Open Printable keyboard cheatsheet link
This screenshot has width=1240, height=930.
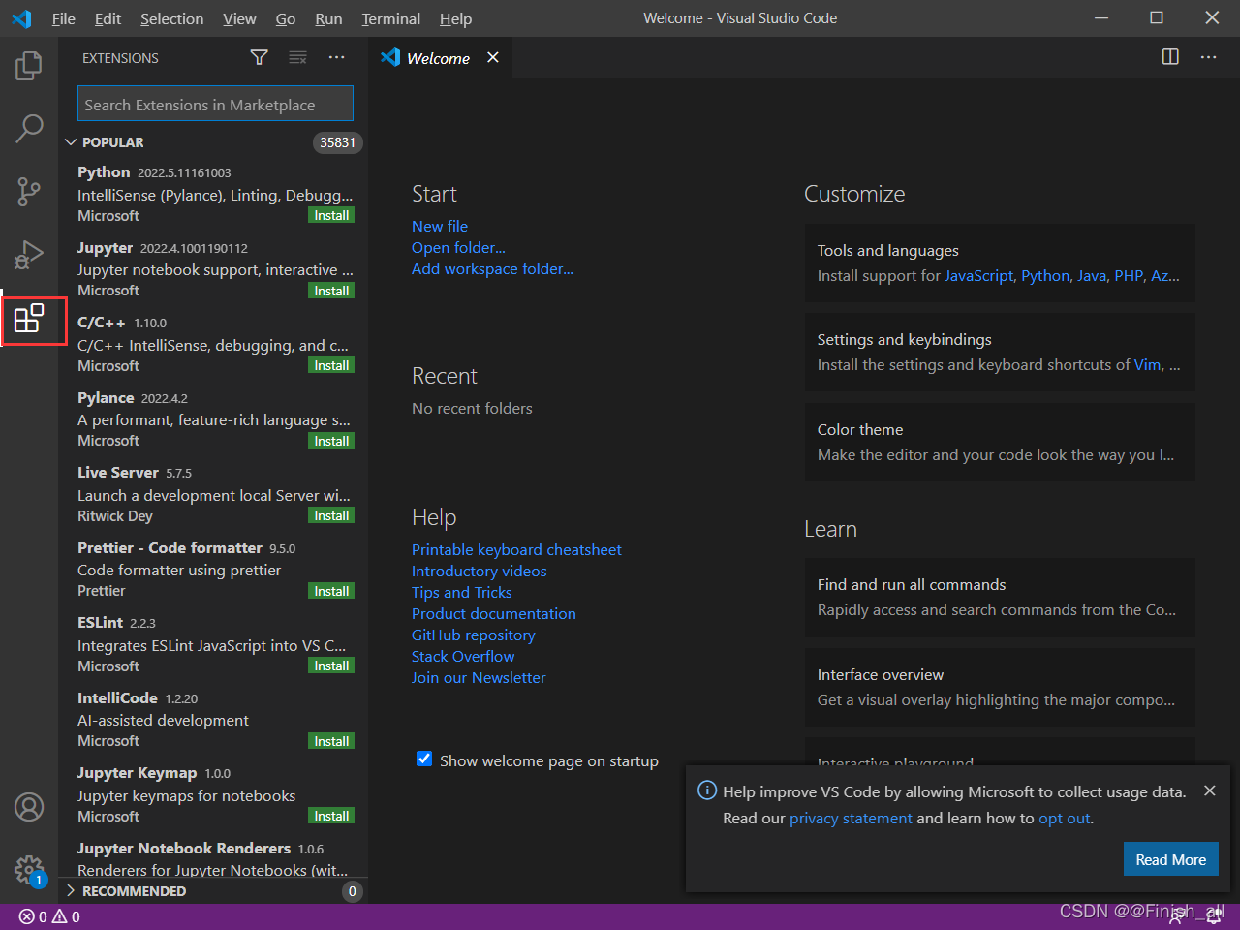[x=516, y=549]
